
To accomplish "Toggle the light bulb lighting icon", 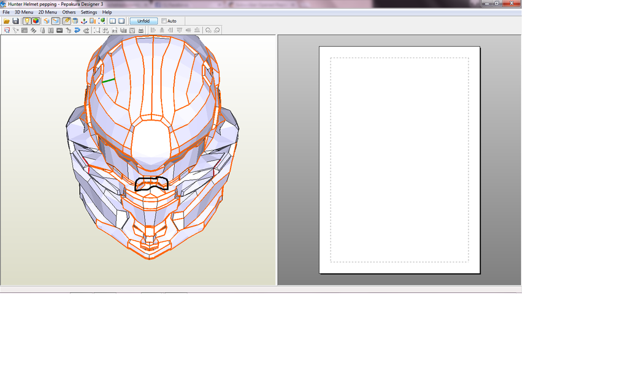I will point(27,21).
